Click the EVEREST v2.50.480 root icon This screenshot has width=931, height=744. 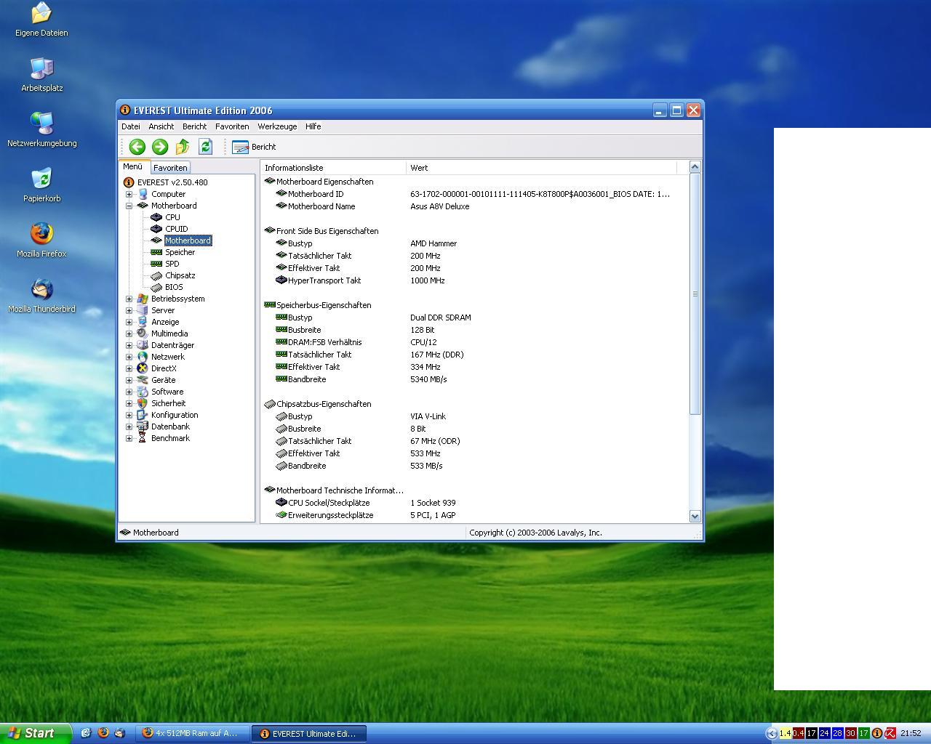pyautogui.click(x=129, y=182)
